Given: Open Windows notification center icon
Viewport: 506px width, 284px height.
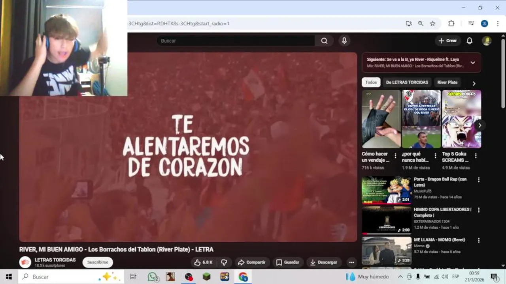Looking at the screenshot, I should coord(494,277).
